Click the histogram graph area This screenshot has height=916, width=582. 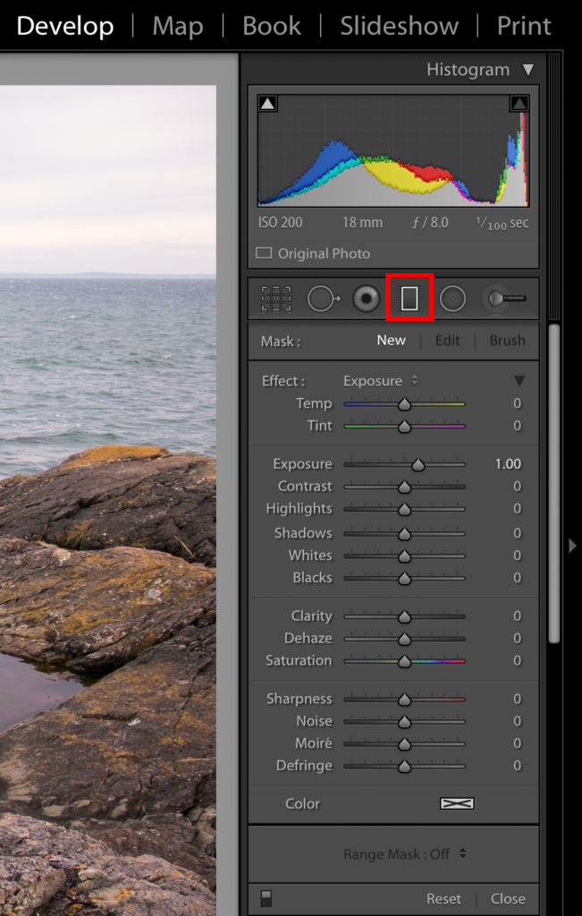393,150
